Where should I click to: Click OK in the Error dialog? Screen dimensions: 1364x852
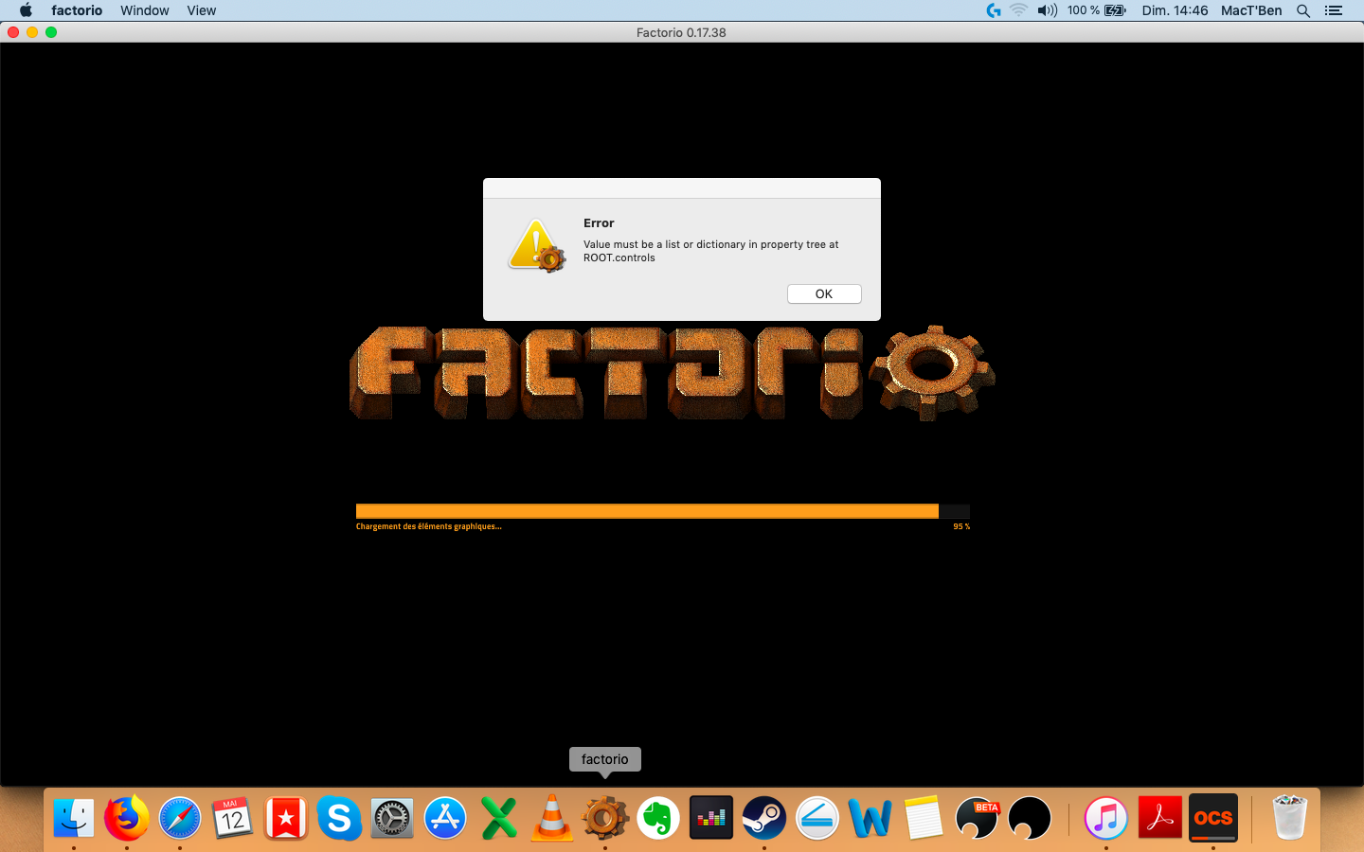[824, 293]
